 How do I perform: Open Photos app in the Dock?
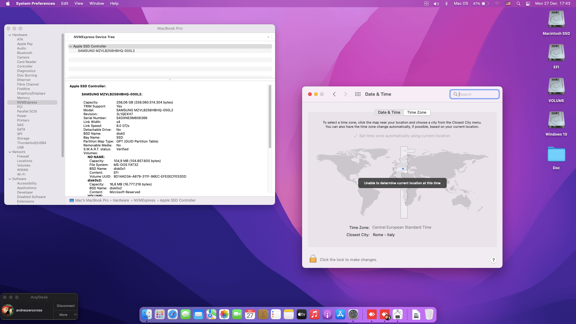(224, 314)
